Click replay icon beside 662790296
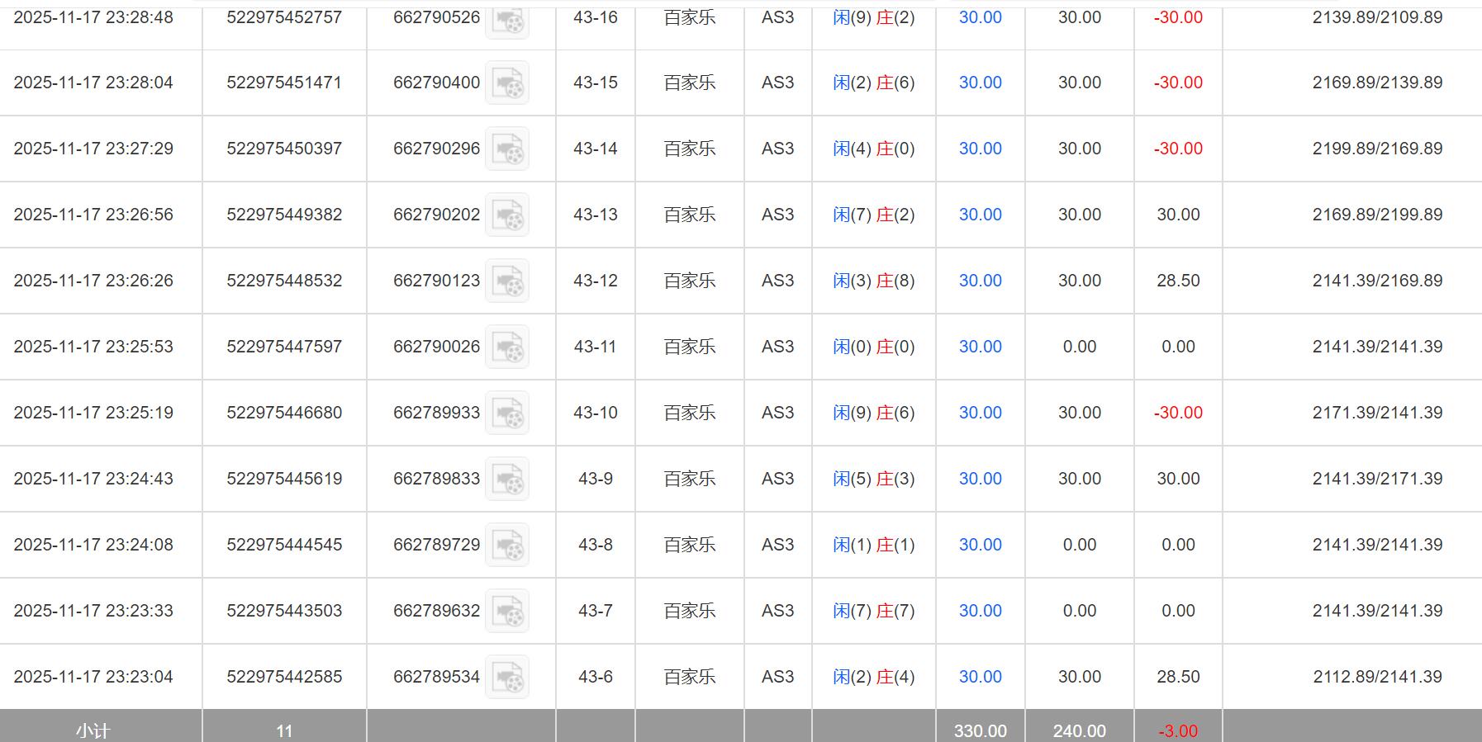1482x742 pixels. point(506,149)
